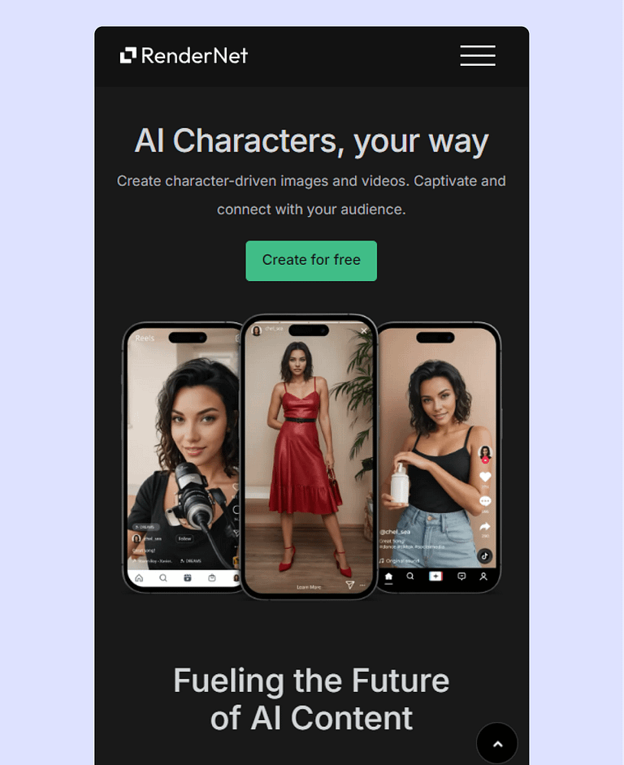
Task: Close the story on the center phone
Action: (x=364, y=331)
